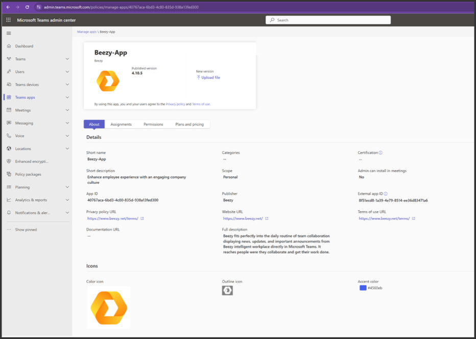Click the Outline icon preview
Screen dimensions: 476x339
[227, 290]
